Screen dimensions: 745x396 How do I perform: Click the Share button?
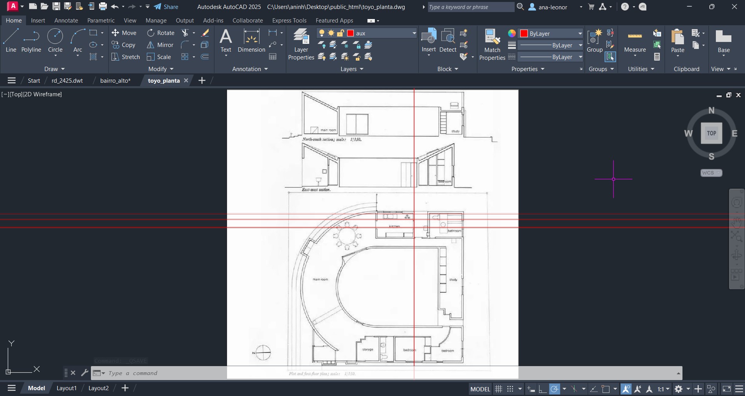point(166,7)
